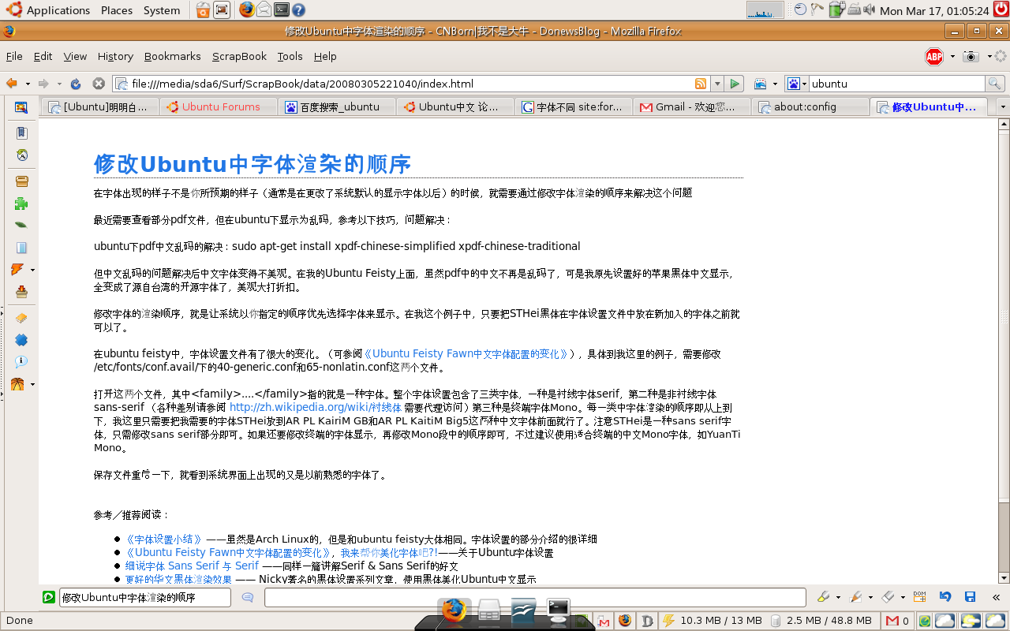
Task: Click the search box containing ubuntu
Action: point(896,84)
